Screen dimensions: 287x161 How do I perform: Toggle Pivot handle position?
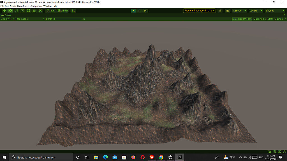(51, 11)
